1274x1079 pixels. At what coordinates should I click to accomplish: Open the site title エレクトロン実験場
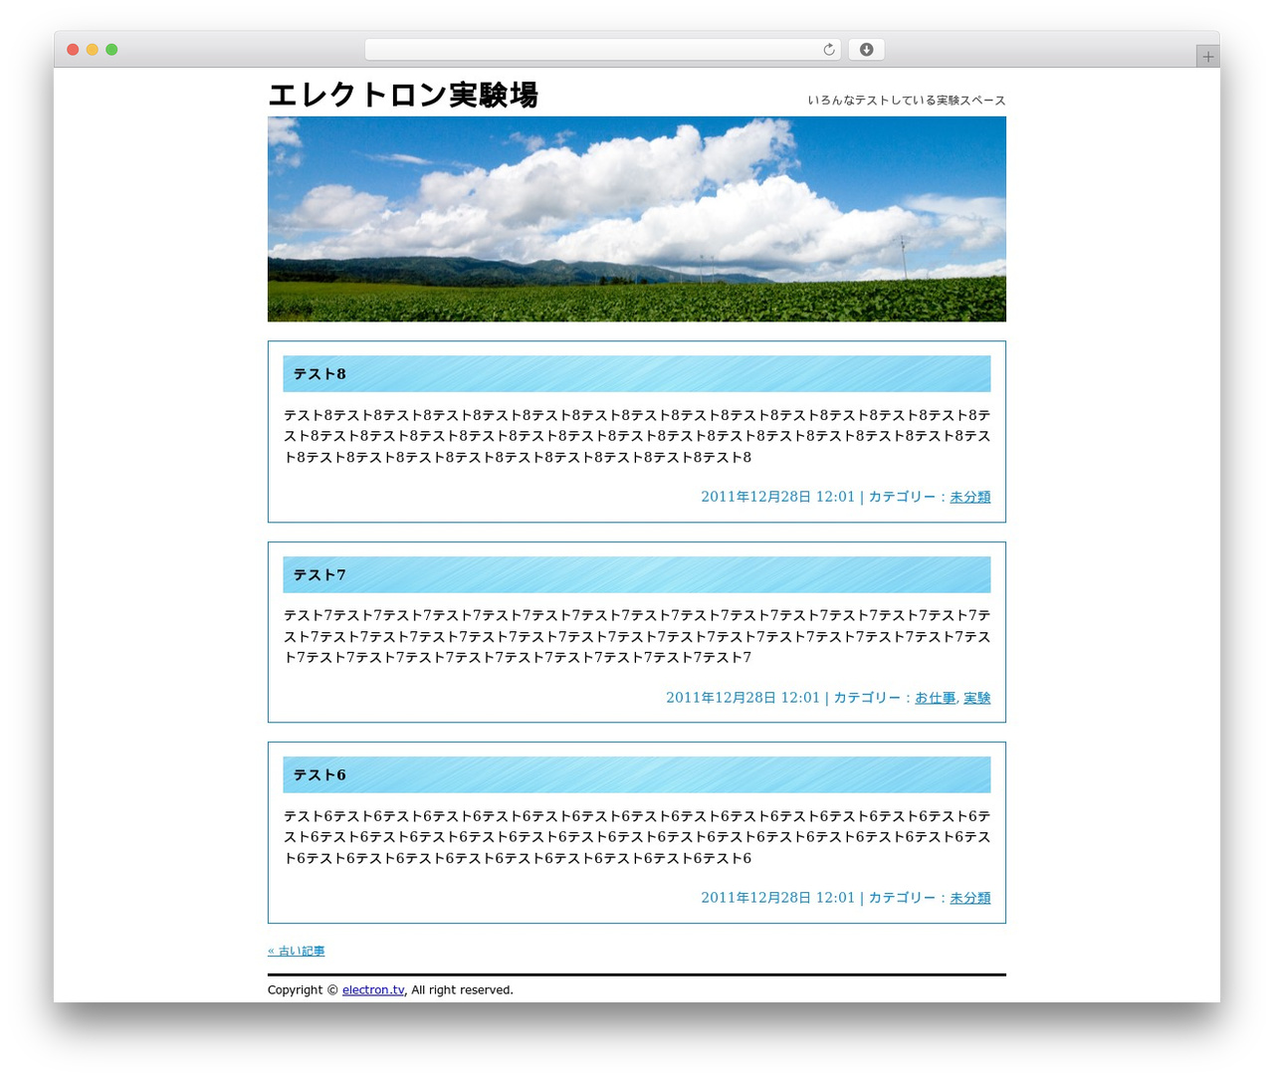403,95
